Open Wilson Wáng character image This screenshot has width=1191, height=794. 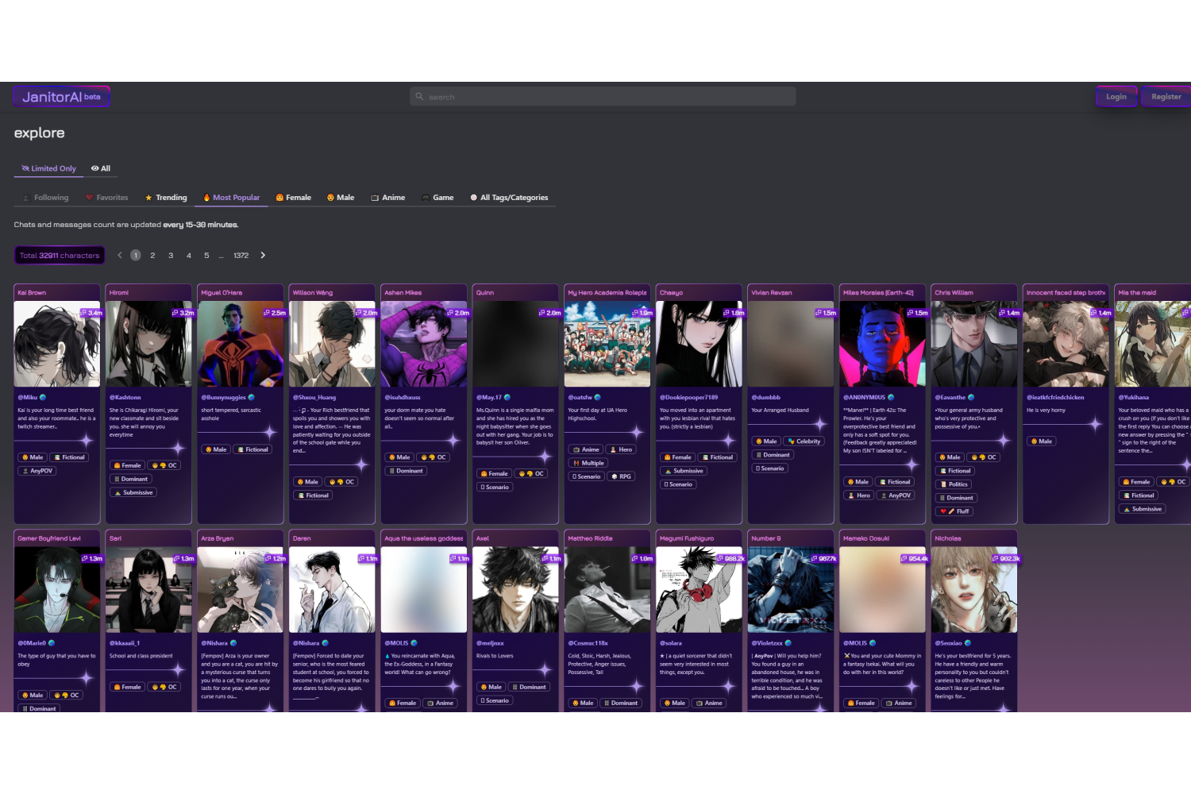(x=332, y=344)
